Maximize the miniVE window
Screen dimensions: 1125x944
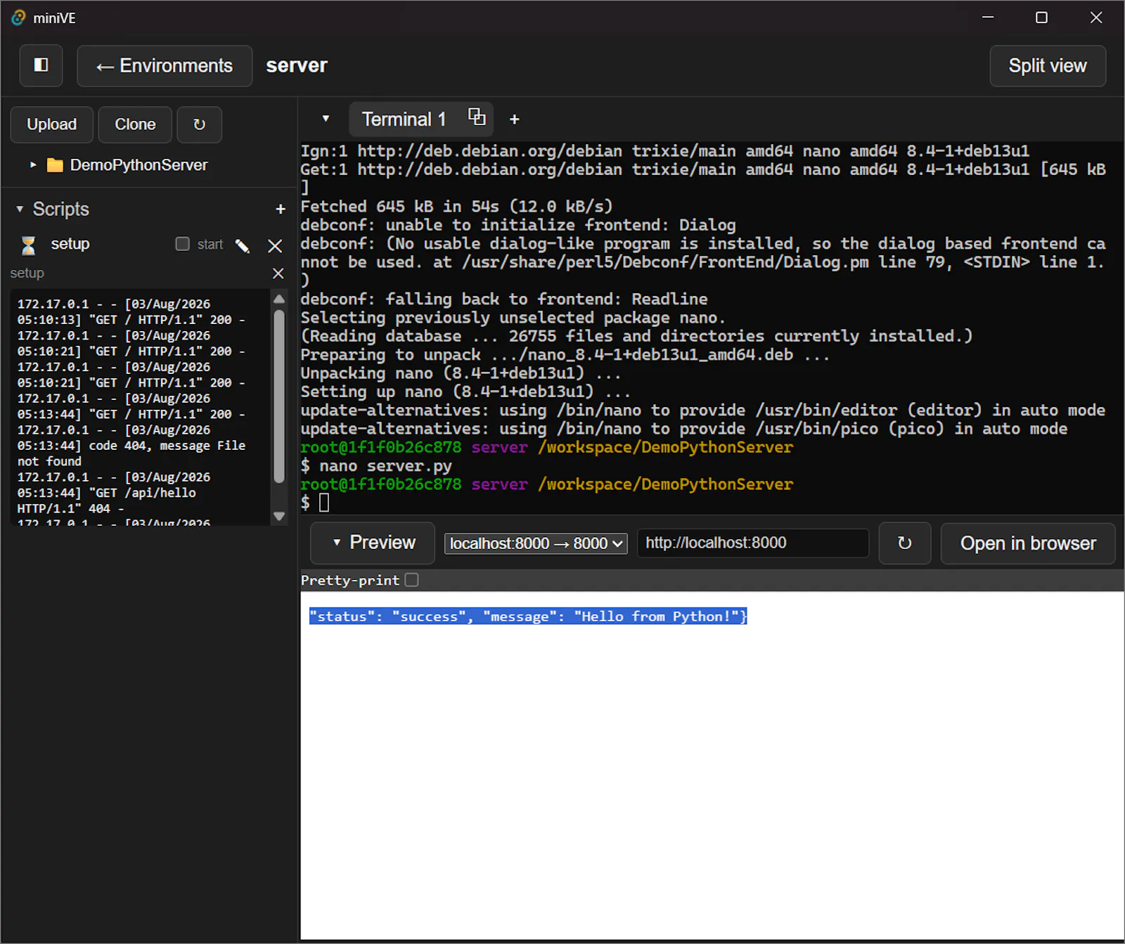[x=1042, y=18]
